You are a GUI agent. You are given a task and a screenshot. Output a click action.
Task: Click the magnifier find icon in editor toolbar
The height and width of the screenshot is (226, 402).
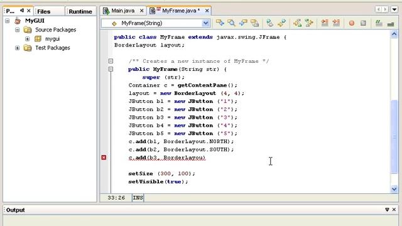[232, 23]
